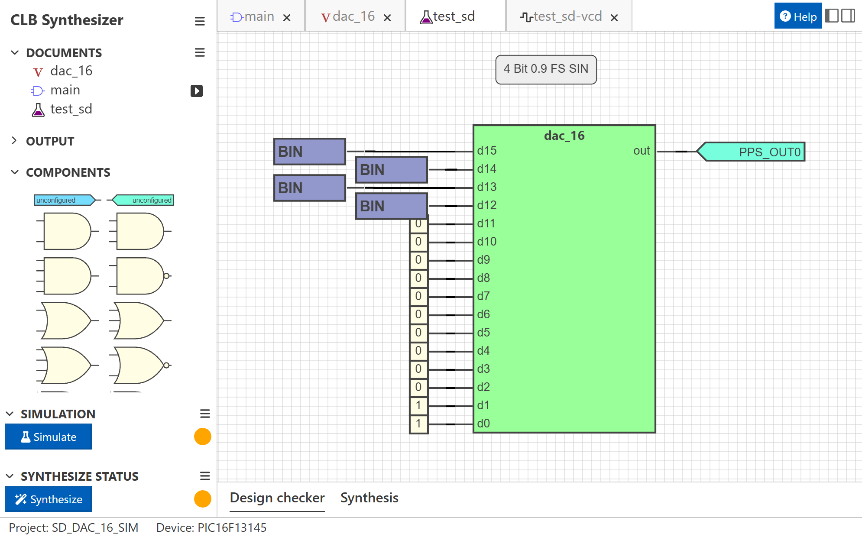Open the dac_16 Verilog document

[71, 71]
